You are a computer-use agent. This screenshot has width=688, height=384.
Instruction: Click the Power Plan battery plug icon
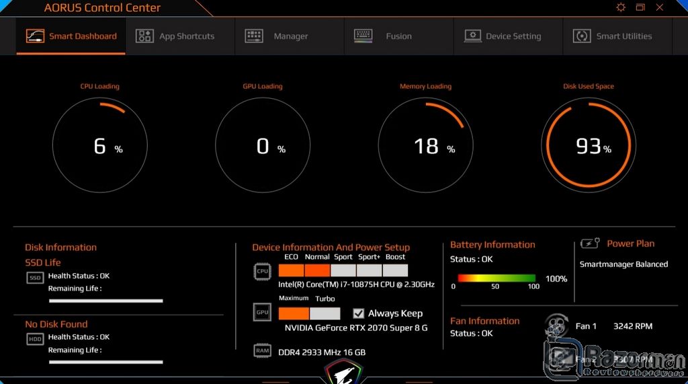[x=590, y=243]
